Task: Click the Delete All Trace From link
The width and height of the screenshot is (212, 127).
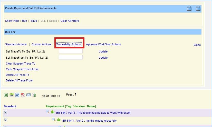Action: pyautogui.click(x=19, y=80)
